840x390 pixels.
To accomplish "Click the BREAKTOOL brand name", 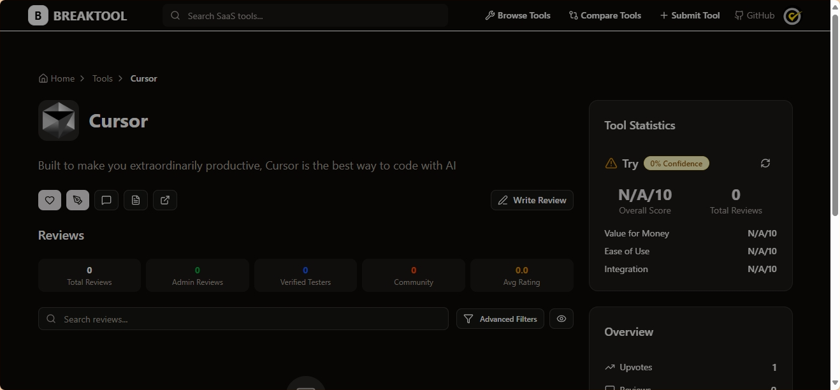I will coord(90,16).
